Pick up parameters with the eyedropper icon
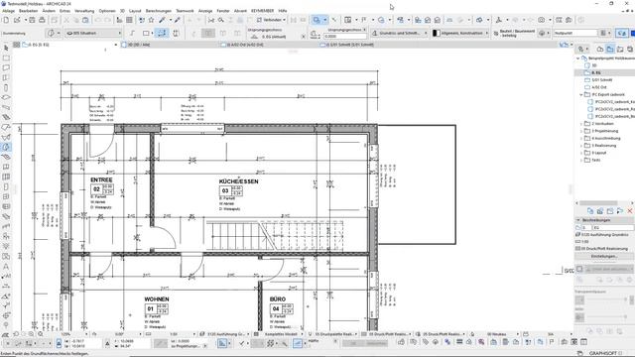 [162, 20]
